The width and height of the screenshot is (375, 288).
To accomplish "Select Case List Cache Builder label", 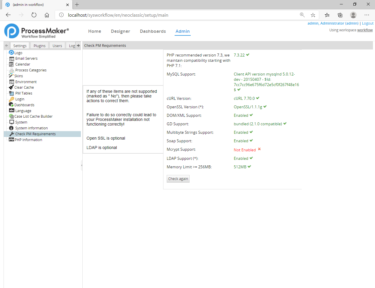I will 33,116.
